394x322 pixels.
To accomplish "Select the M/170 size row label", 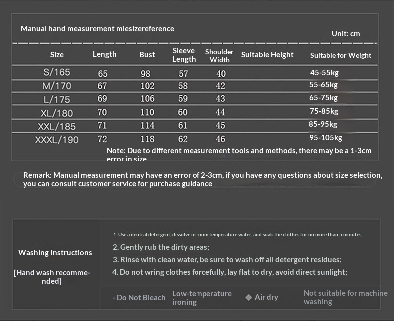I will point(57,86).
